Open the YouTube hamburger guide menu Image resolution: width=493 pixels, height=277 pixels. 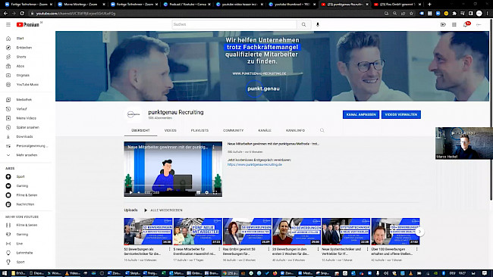tap(8, 24)
